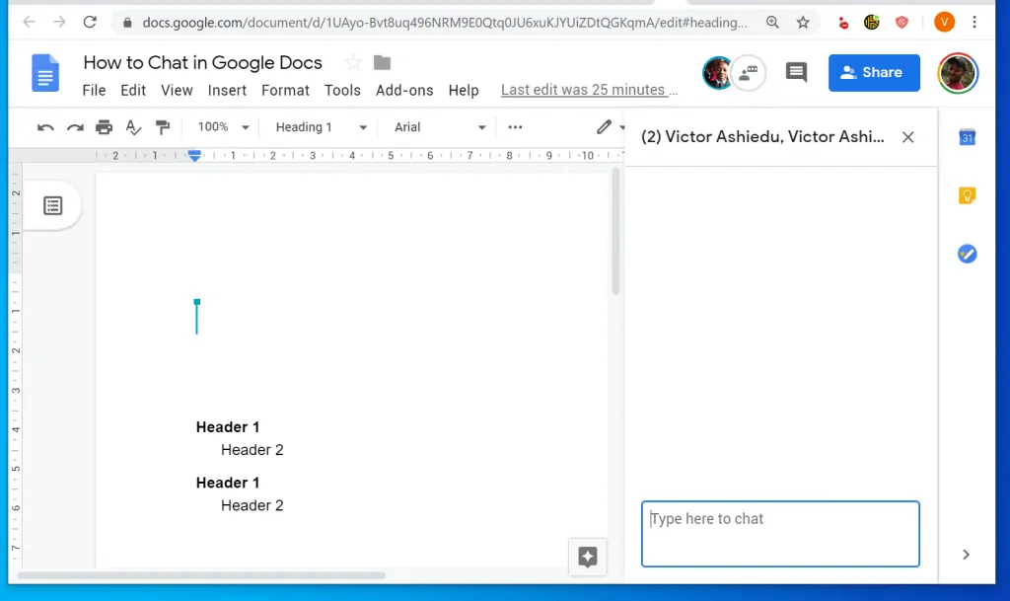Open comment history

796,72
